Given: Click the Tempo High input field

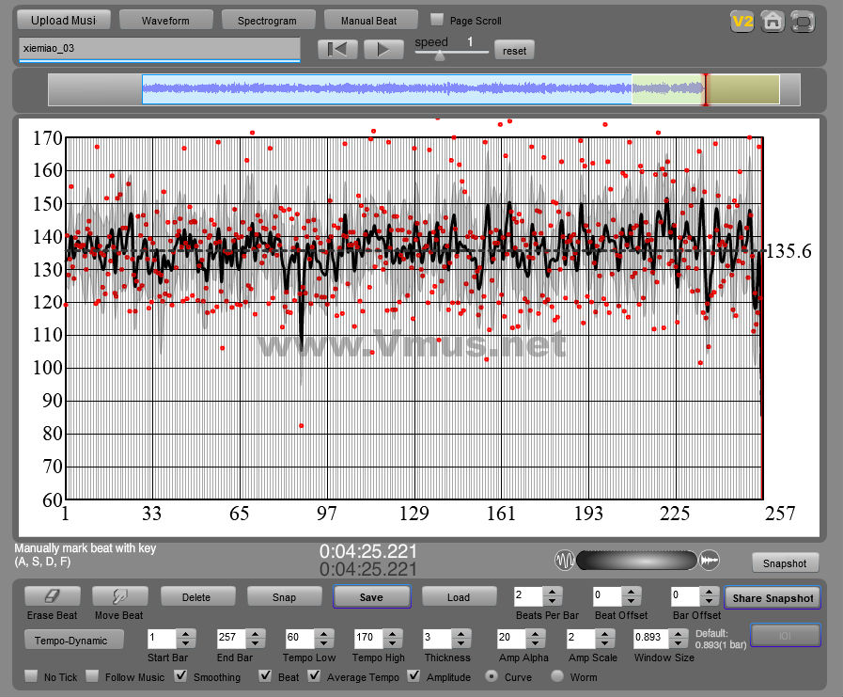Looking at the screenshot, I should [368, 639].
